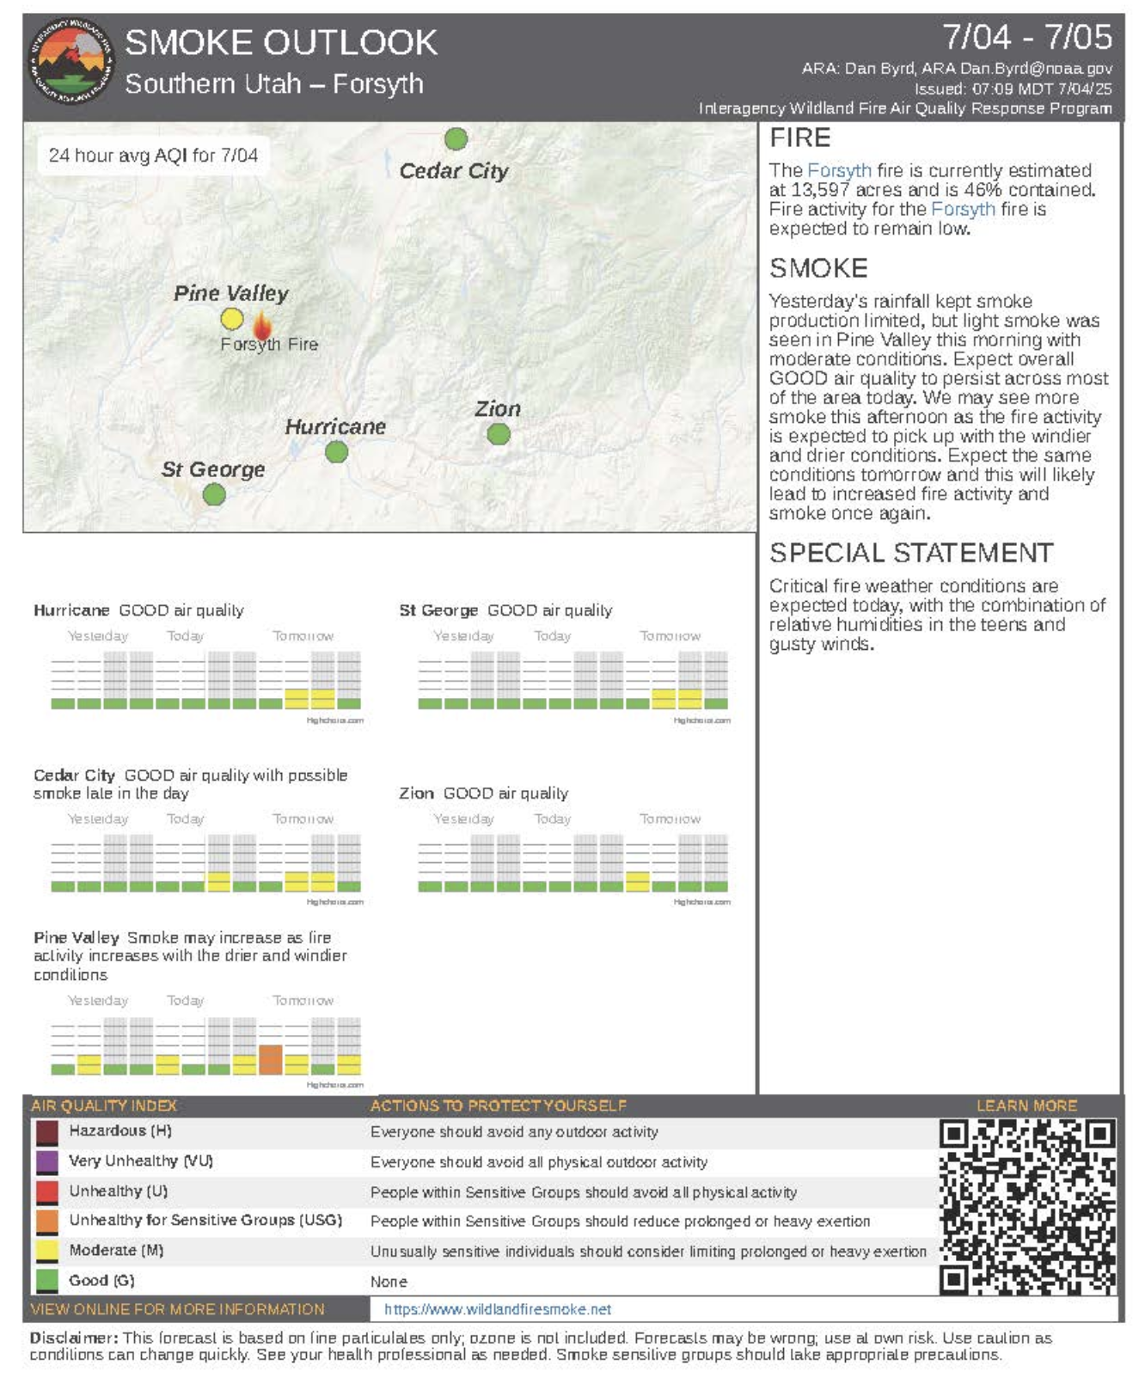1145x1384 pixels.
Task: Click the 'AIR QUALITY INDEX' header
Action: (x=104, y=1105)
